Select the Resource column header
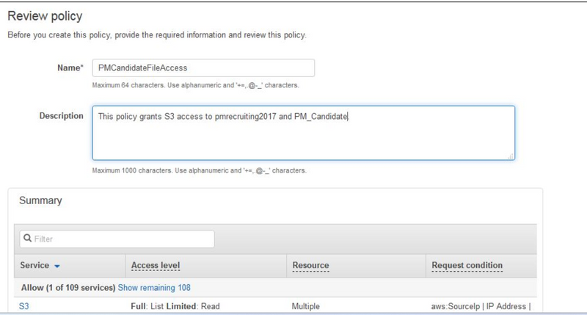The height and width of the screenshot is (315, 587). coord(310,265)
